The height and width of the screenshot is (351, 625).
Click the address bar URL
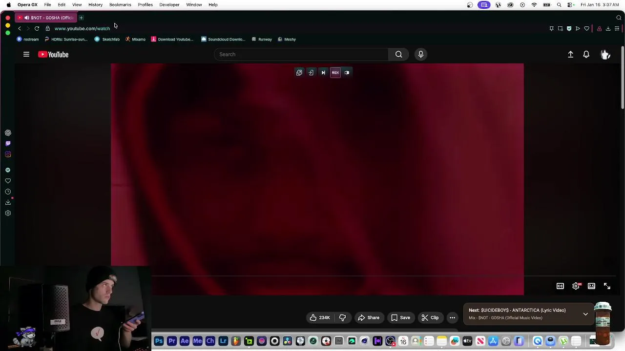(x=82, y=28)
